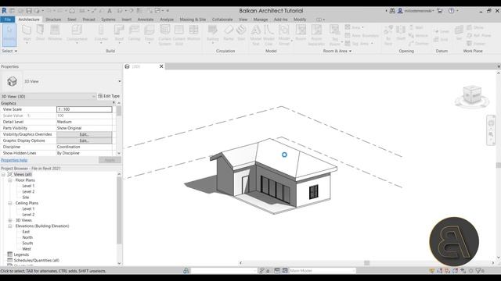
Task: Click Edit for Graphic Display Options
Action: 84,140
